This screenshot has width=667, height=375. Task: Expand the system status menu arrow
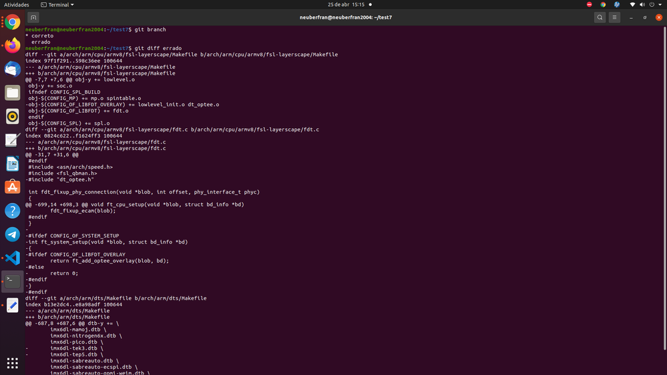coord(659,5)
